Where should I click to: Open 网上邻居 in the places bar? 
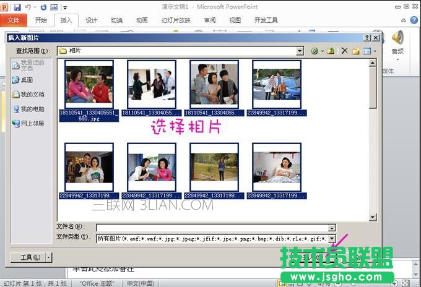point(28,123)
